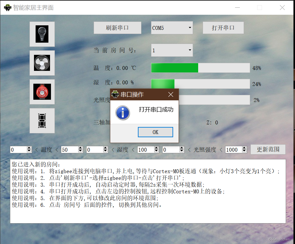
Task: Open the room number dropdown showing 1
Action: point(172,50)
